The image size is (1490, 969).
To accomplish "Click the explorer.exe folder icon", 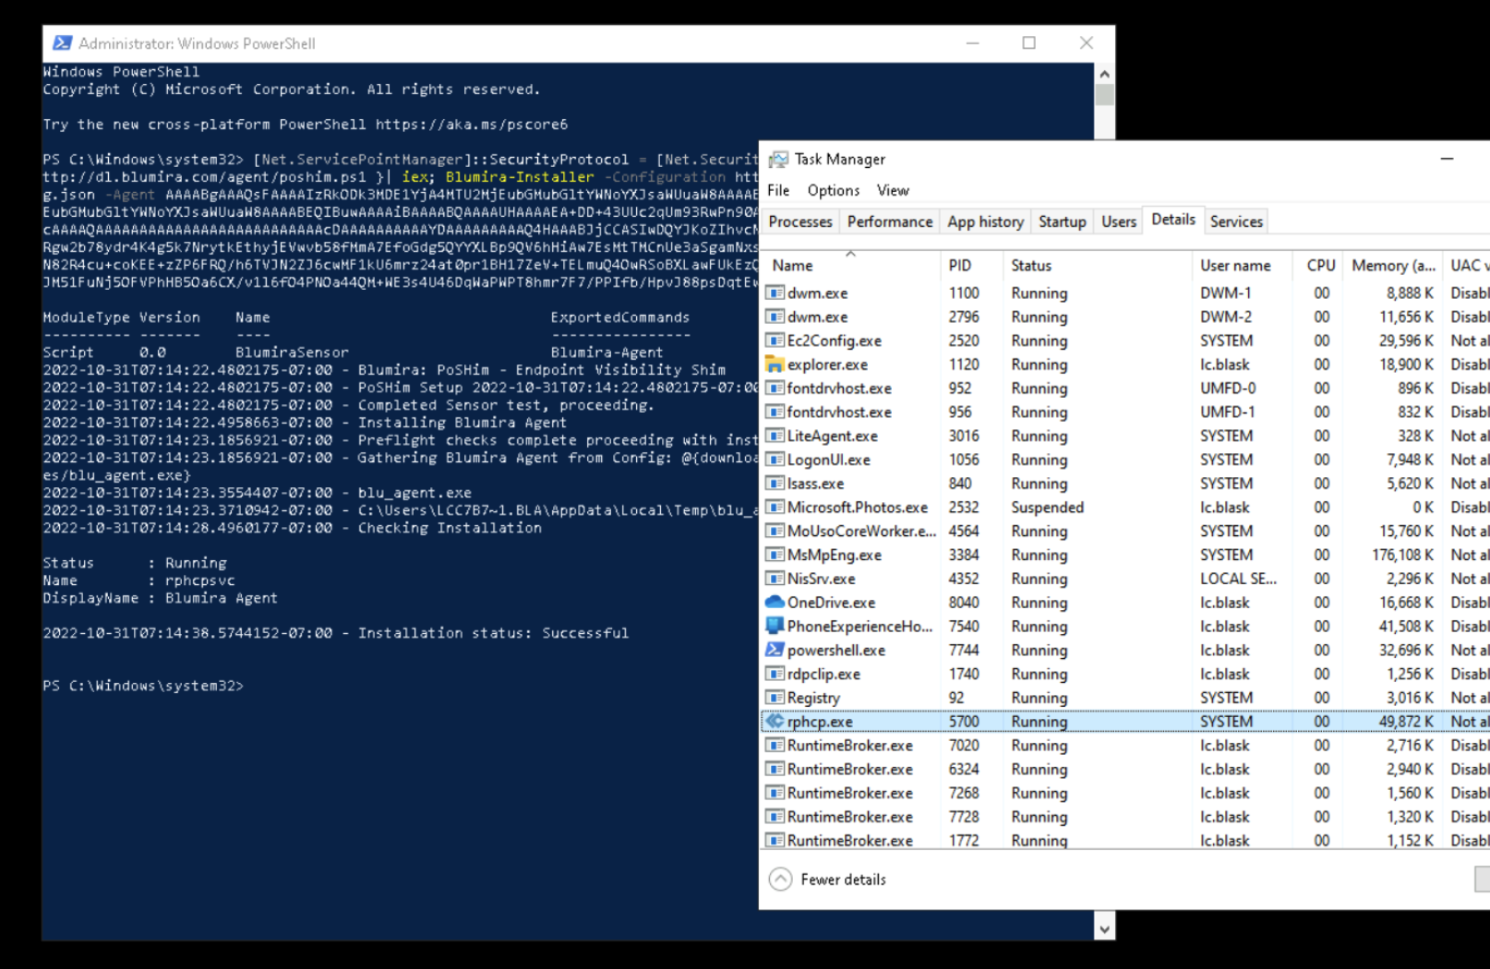I will 775,365.
